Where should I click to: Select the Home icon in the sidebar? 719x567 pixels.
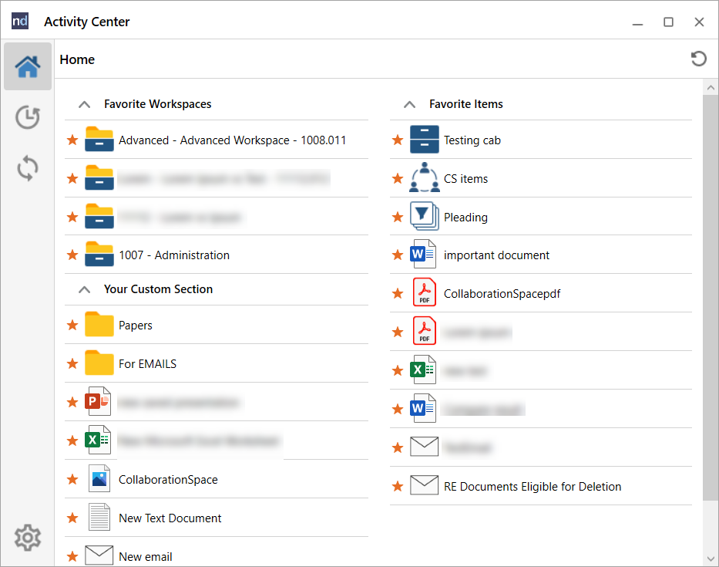(x=27, y=66)
